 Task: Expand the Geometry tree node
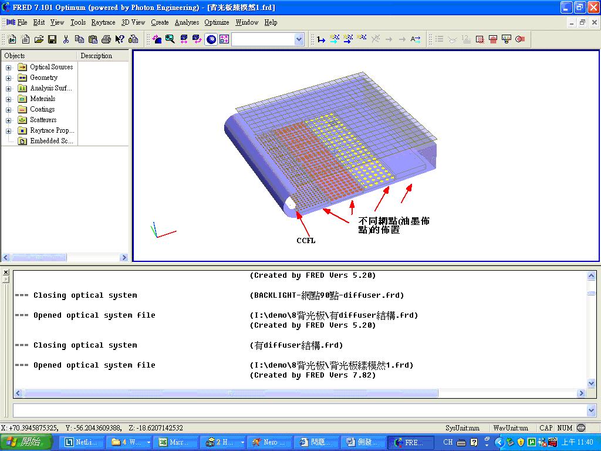tap(8, 78)
